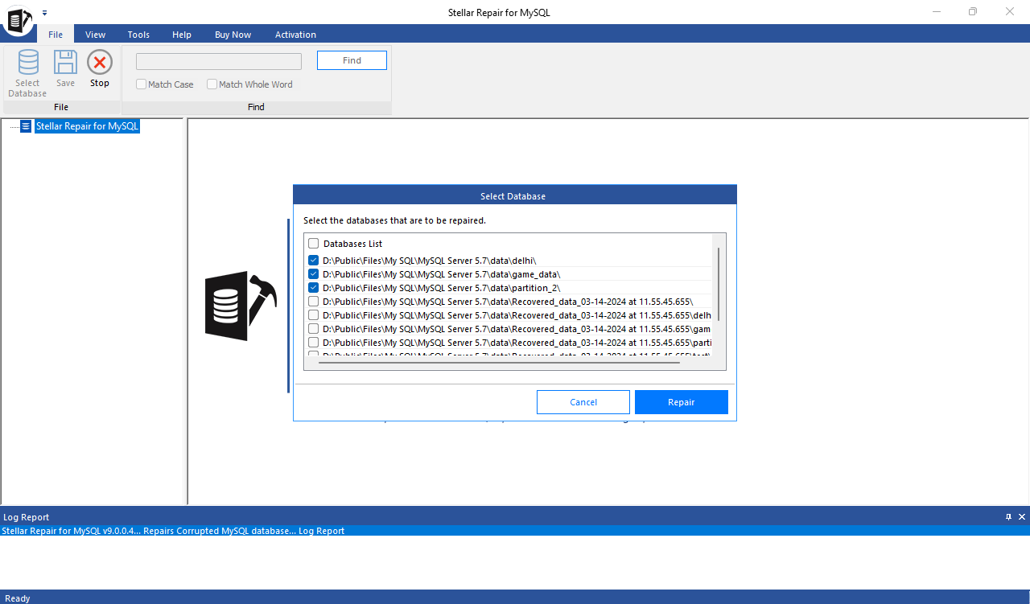Select Stellar Repair for MySQL tree item
The width and height of the screenshot is (1030, 604).
(x=88, y=126)
